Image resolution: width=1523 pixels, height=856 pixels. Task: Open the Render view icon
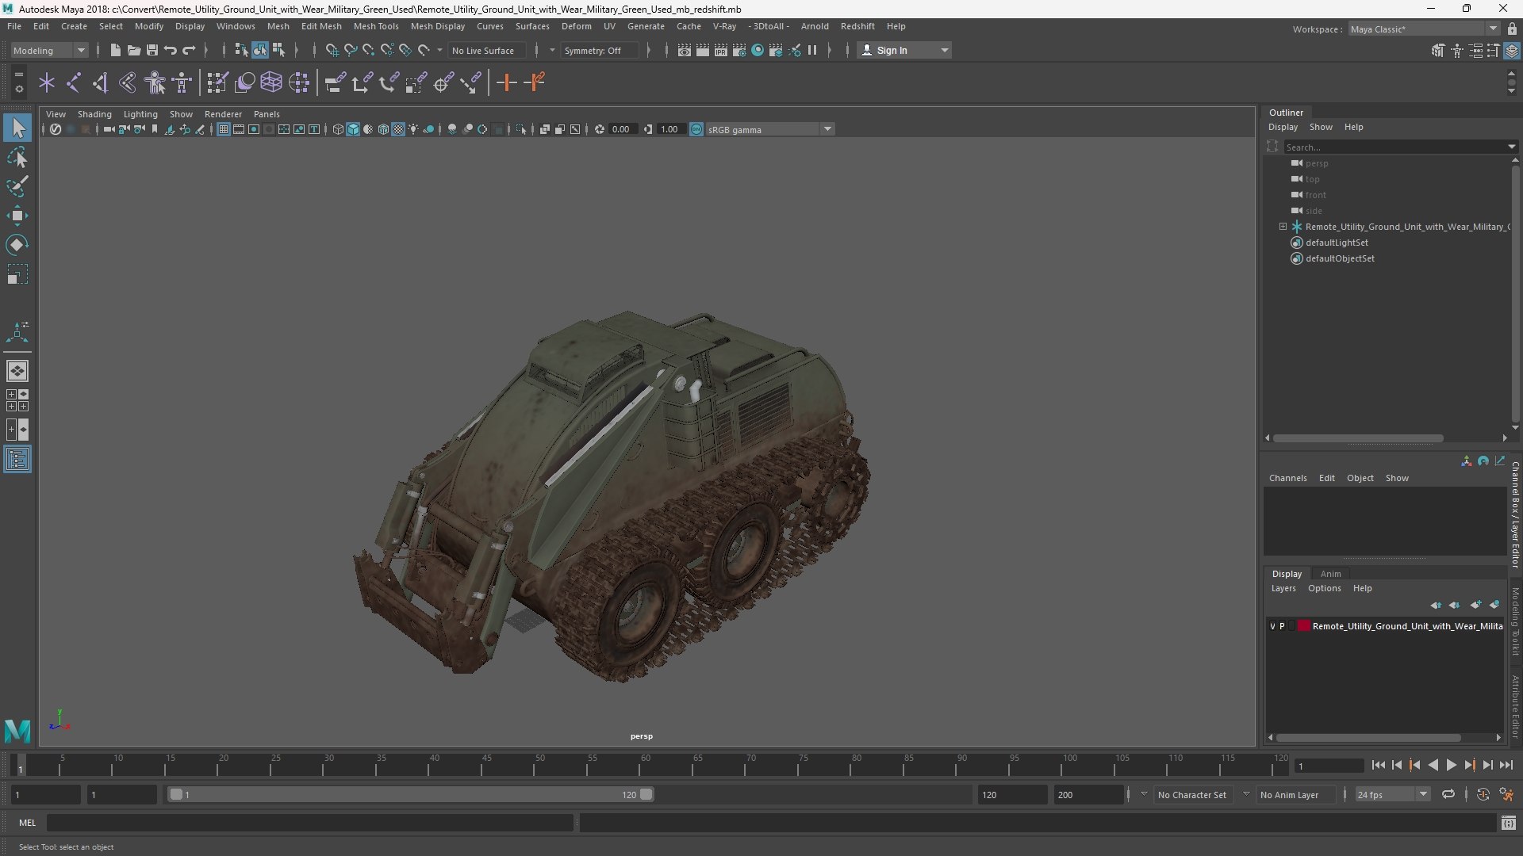685,50
